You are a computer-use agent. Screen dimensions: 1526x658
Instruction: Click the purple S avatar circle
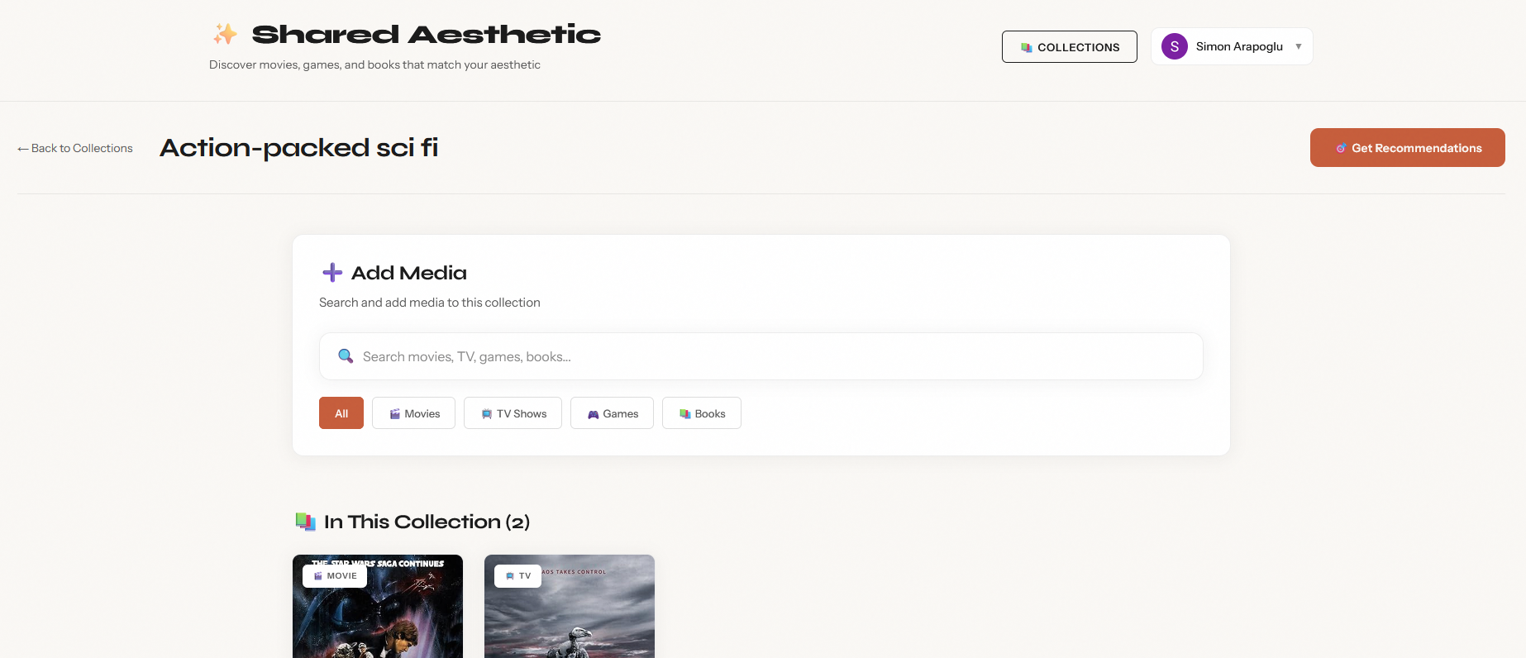(1173, 46)
